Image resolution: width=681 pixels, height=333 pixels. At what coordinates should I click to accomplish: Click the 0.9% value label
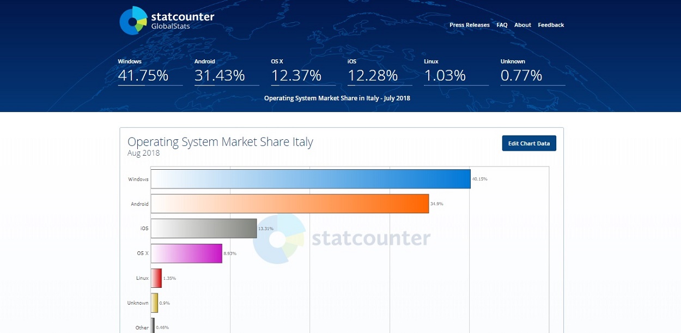[x=165, y=303]
